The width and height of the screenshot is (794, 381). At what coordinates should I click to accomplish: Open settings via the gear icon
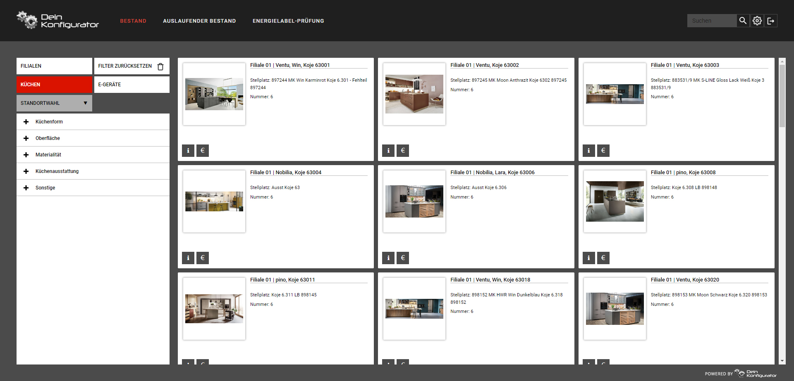pyautogui.click(x=757, y=21)
